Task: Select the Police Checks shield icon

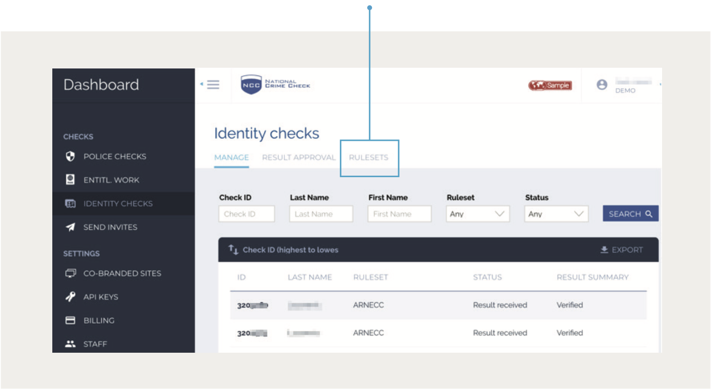Action: coord(69,156)
